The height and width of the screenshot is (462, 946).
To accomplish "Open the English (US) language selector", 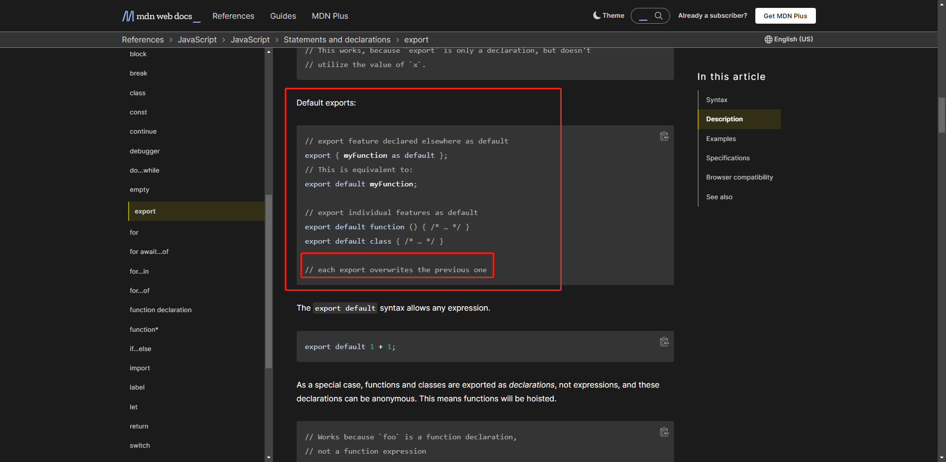I will pos(793,39).
